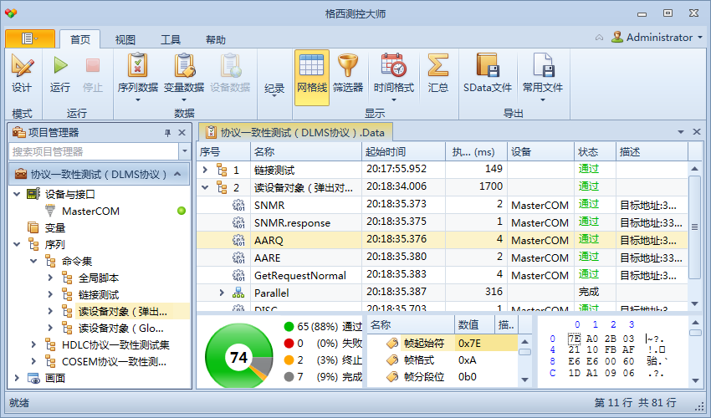The height and width of the screenshot is (418, 711).
Task: Click the hex viewer scroll down arrow
Action: pyautogui.click(x=695, y=380)
